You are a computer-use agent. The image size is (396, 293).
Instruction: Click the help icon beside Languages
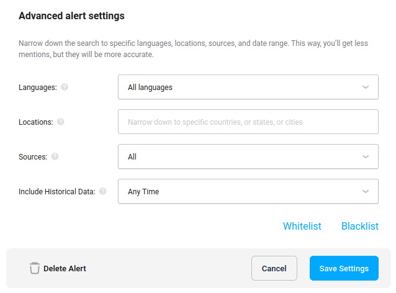point(65,87)
